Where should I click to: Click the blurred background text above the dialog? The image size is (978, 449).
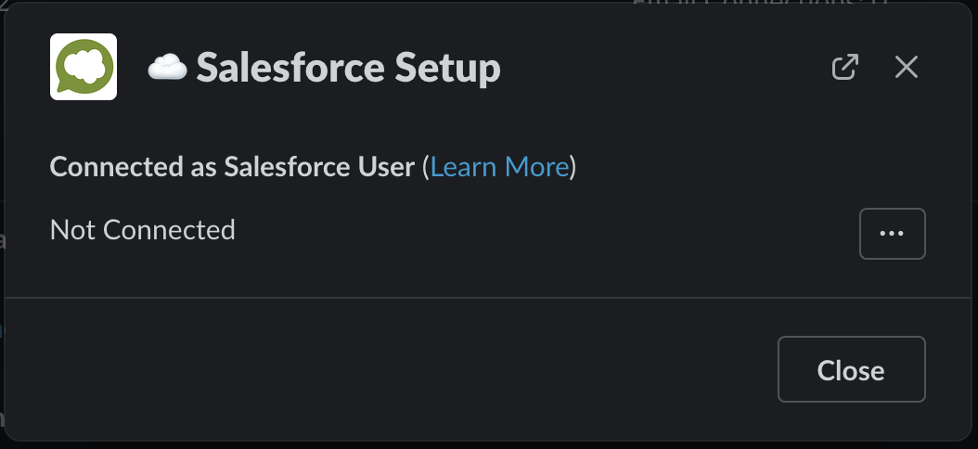tap(760, 3)
